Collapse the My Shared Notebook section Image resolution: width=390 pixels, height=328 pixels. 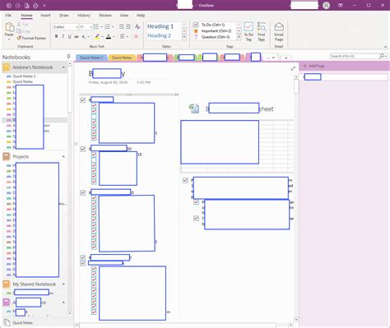click(x=63, y=284)
